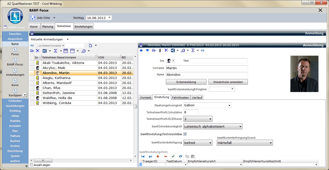The height and width of the screenshot is (170, 329).
Task: Click the Word export icon in detail toolbar
Action: coord(173,50)
